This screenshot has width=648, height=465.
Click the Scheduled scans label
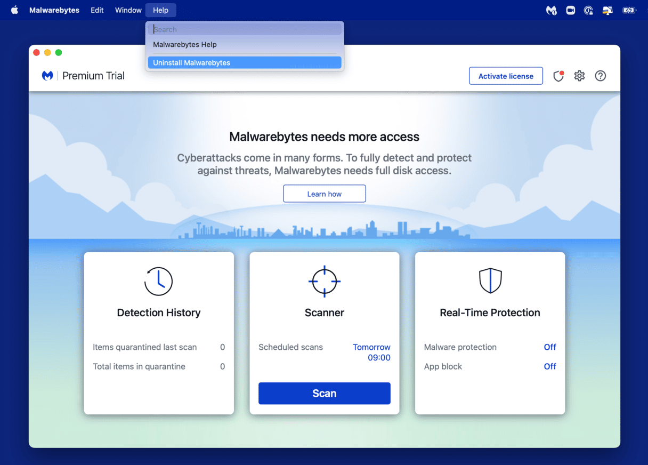290,347
